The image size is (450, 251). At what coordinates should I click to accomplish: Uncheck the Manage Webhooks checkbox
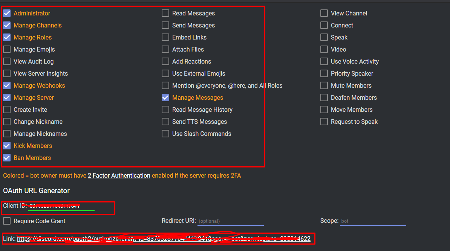click(x=7, y=85)
